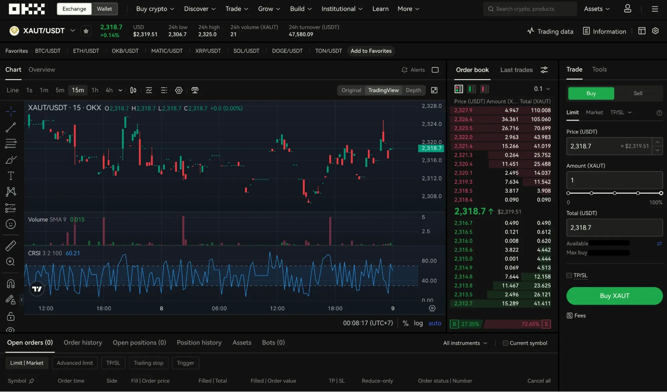The height and width of the screenshot is (392, 667).
Task: Toggle log scale on chart
Action: click(418, 323)
